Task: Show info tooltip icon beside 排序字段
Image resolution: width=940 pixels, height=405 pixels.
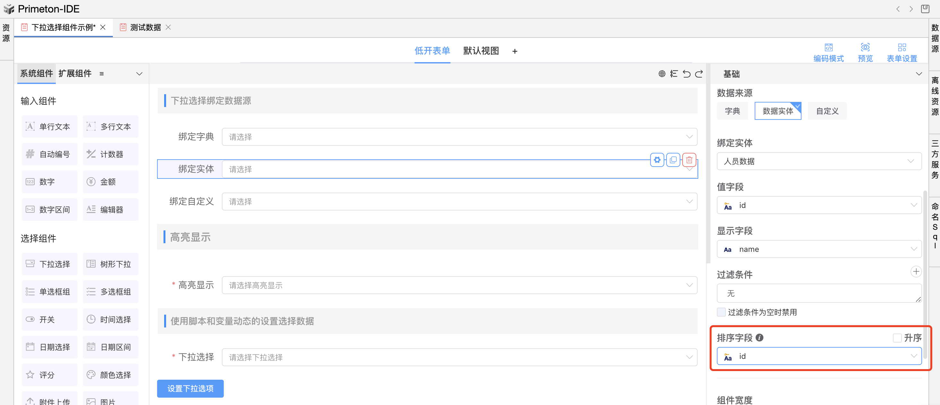Action: pos(760,338)
